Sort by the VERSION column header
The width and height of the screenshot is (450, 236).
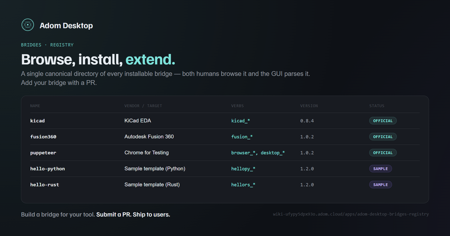(x=309, y=106)
